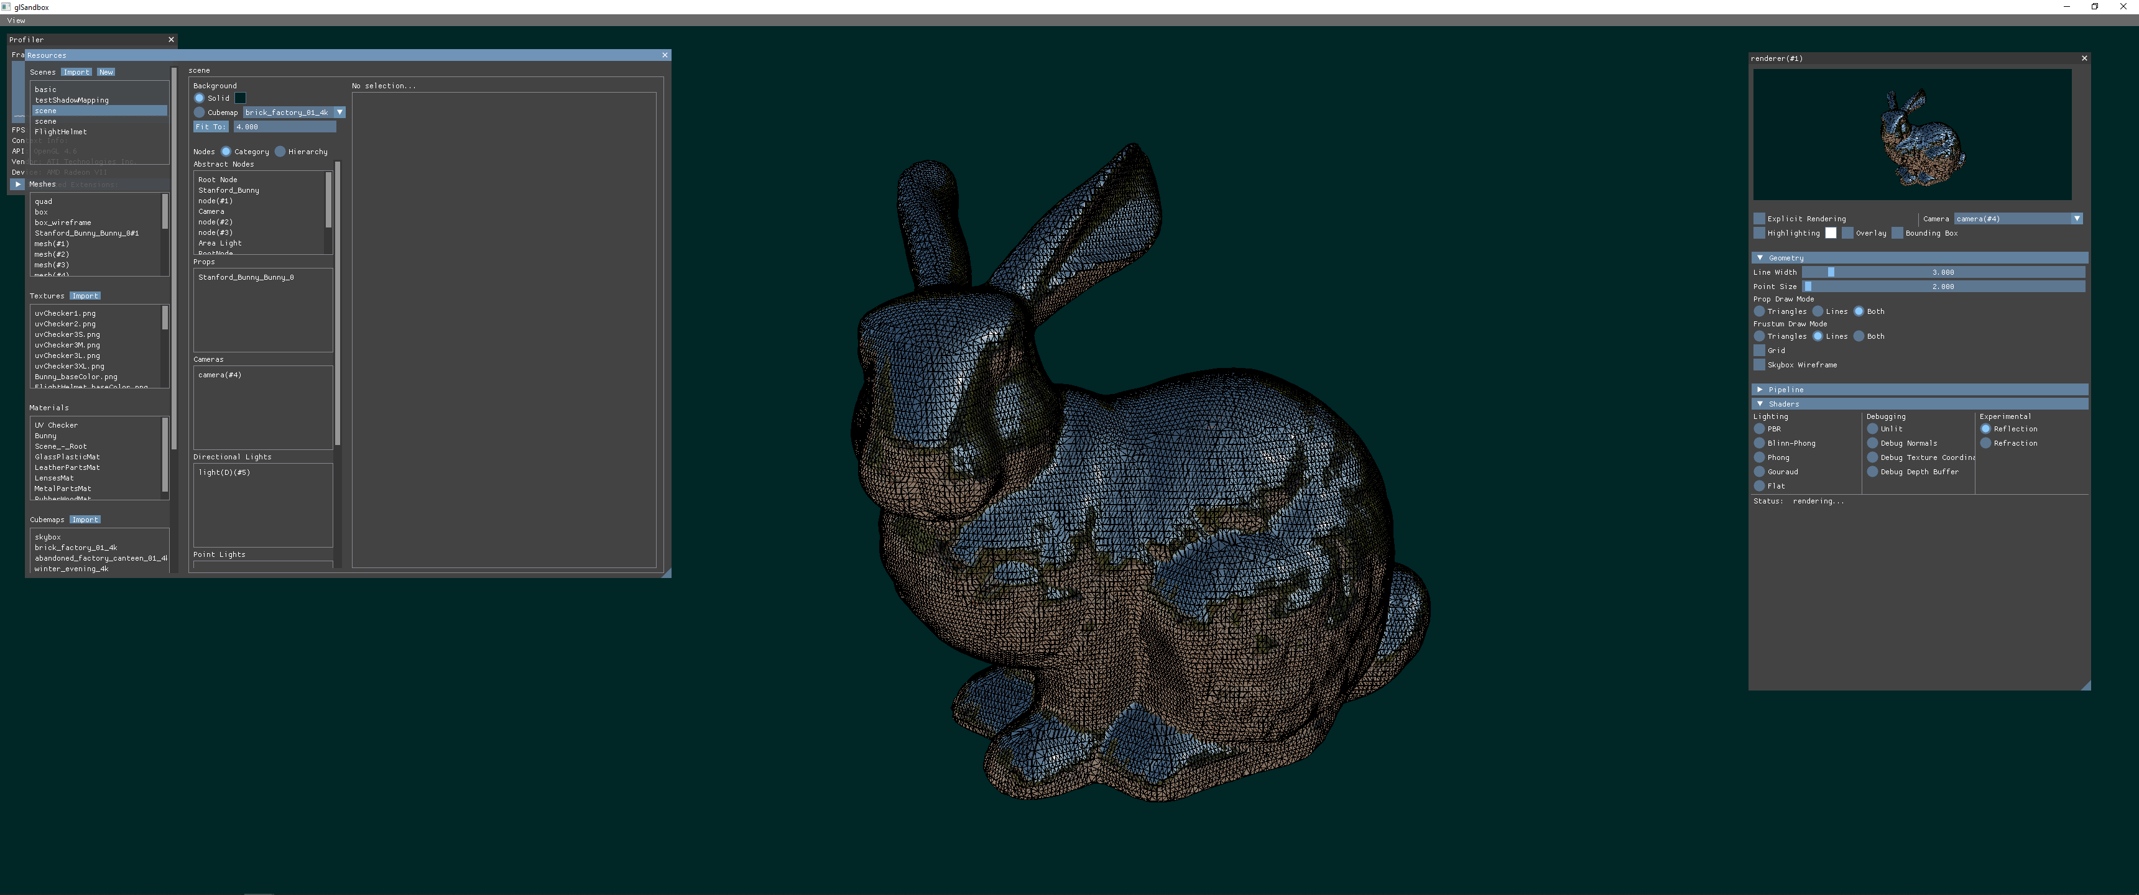The height and width of the screenshot is (895, 2139).
Task: Close the renderer(#1) window
Action: pos(2084,58)
